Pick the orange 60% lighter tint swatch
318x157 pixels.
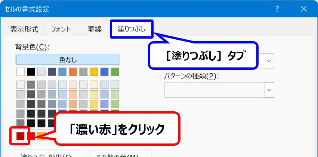(x=73, y=94)
